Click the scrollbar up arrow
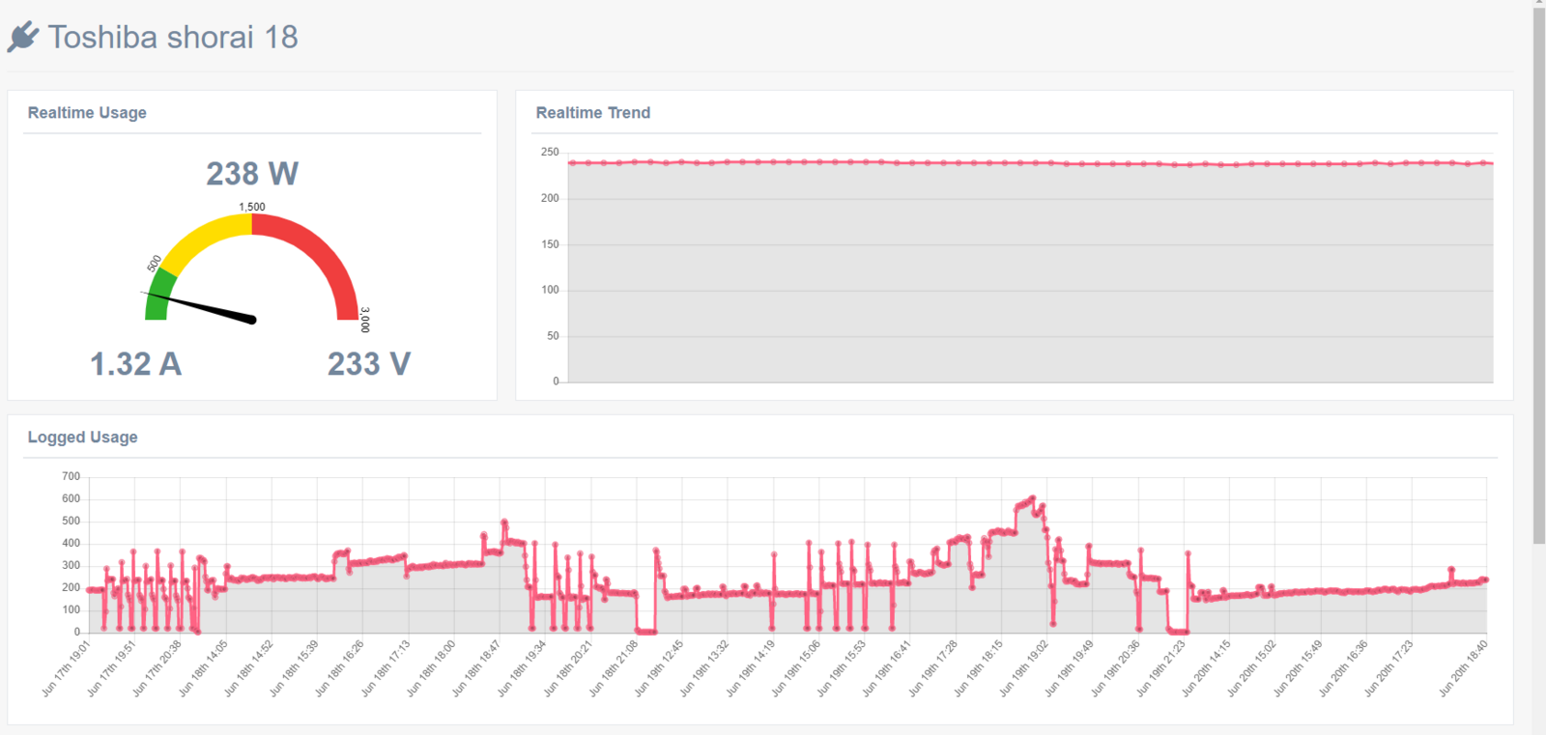 click(1539, 4)
